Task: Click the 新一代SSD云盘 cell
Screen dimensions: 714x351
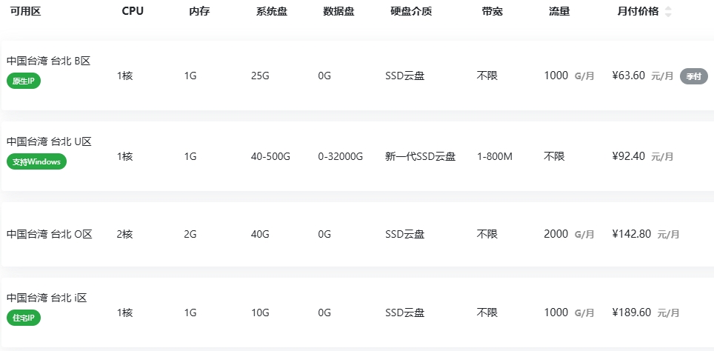Action: point(420,156)
